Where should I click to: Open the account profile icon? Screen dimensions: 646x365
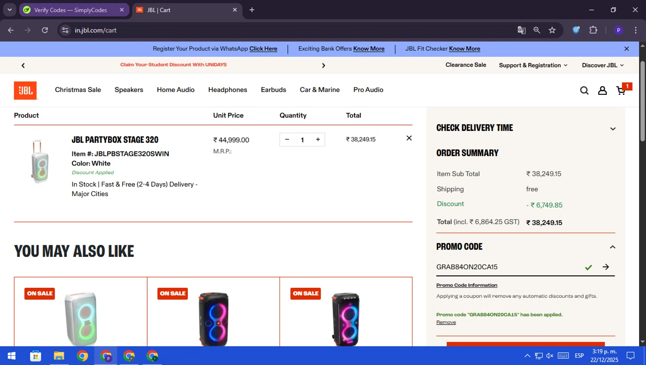point(603,90)
